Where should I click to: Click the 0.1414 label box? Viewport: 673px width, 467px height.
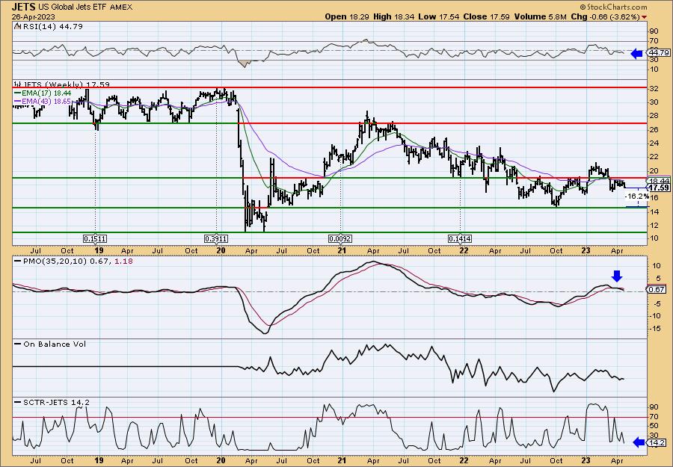[x=460, y=238]
